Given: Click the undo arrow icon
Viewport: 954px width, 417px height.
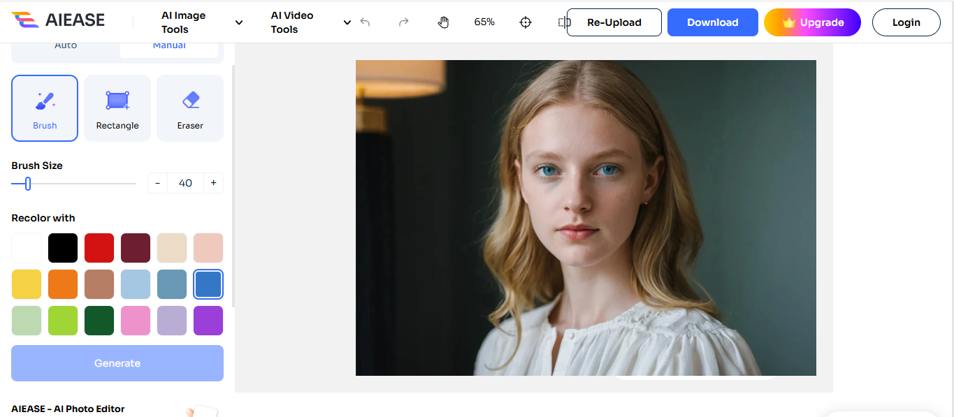Looking at the screenshot, I should tap(365, 22).
